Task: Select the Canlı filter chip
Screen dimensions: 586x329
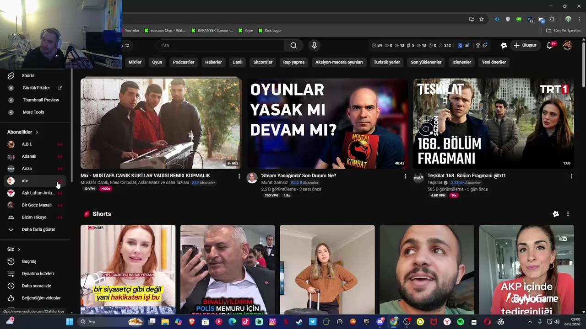Action: [x=237, y=62]
